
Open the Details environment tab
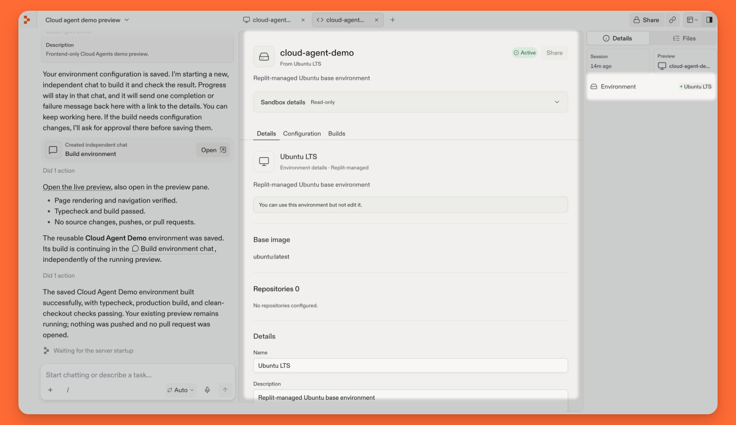coord(266,134)
